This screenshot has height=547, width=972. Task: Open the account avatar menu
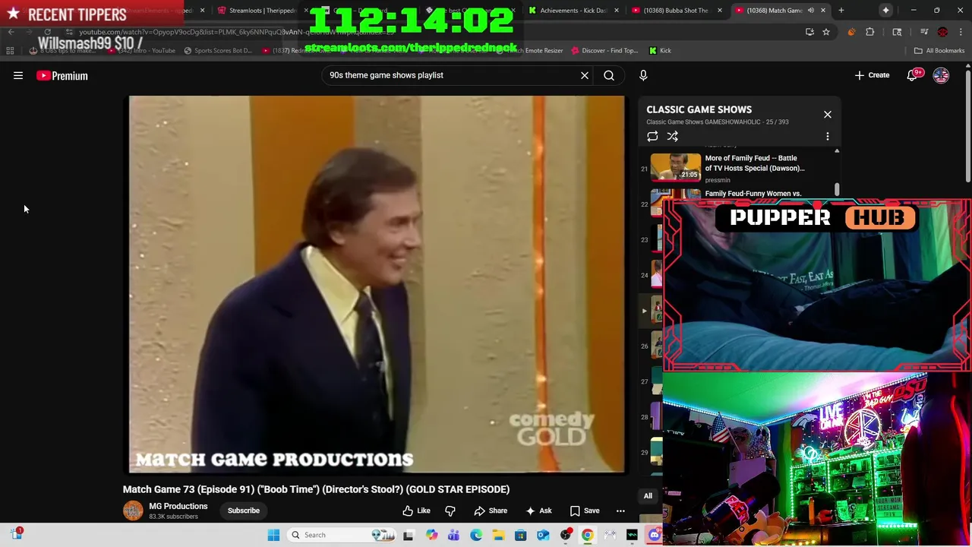tap(941, 75)
